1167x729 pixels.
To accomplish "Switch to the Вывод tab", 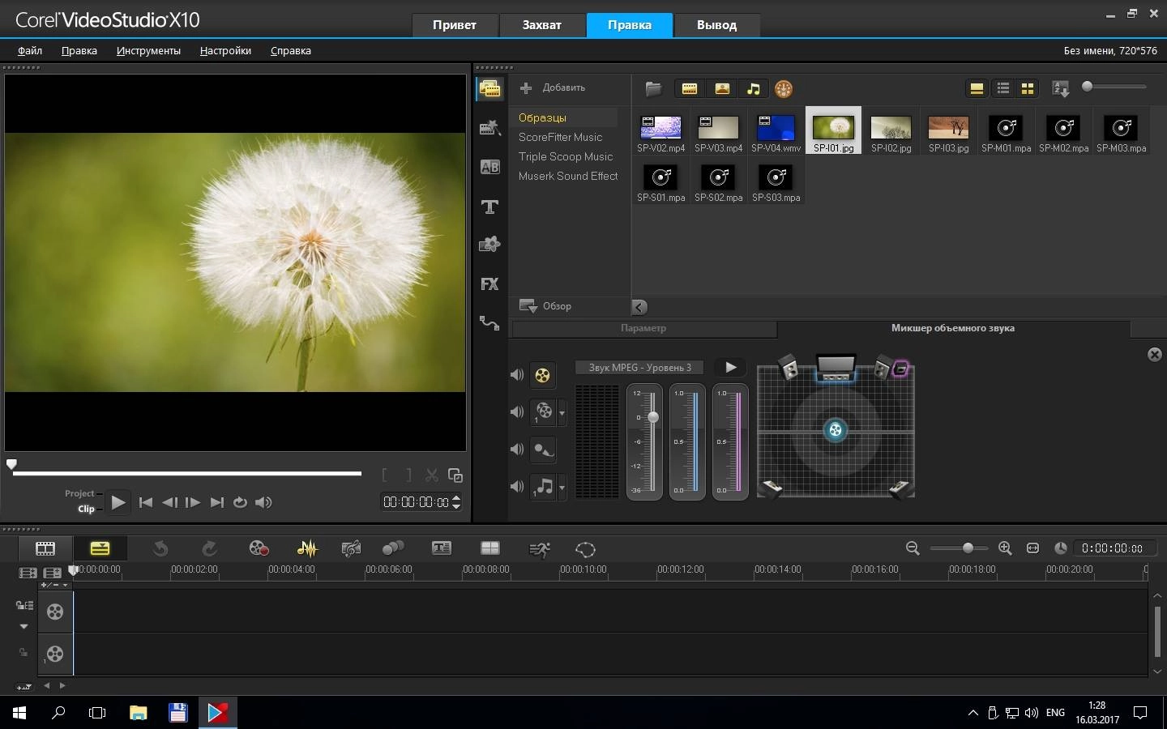I will 716,24.
